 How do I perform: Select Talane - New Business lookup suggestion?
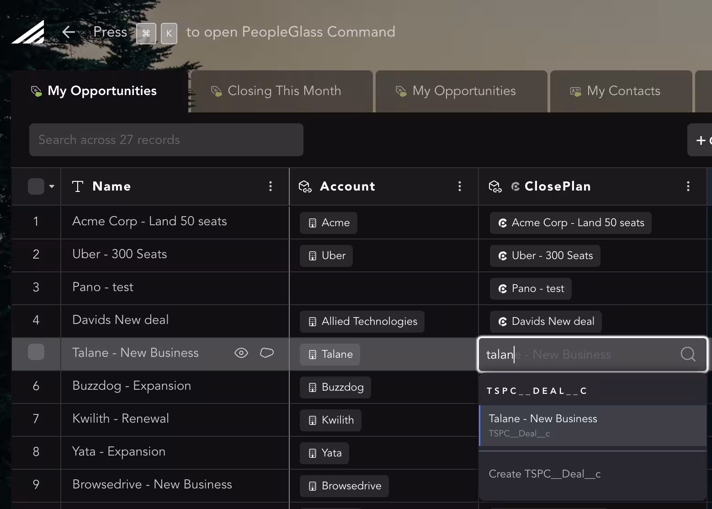click(x=593, y=425)
